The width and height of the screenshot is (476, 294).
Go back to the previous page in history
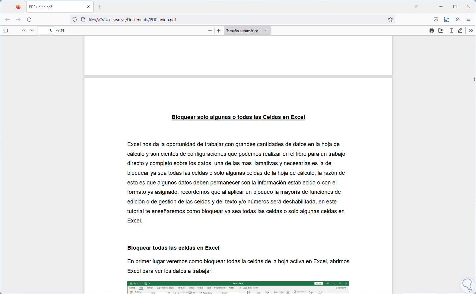coord(8,20)
